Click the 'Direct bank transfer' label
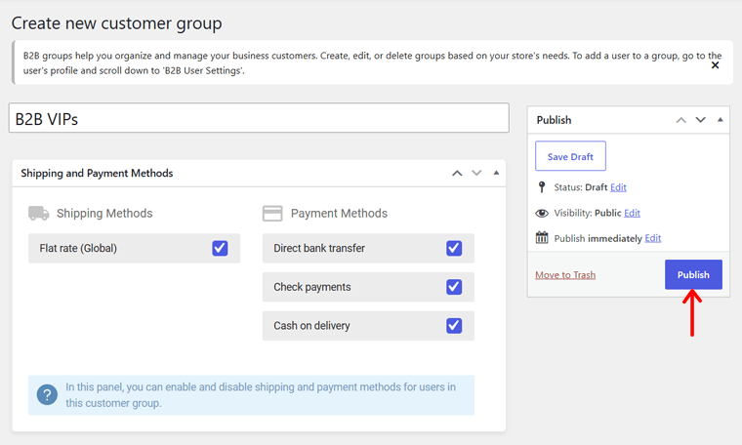The height and width of the screenshot is (445, 742). click(319, 248)
